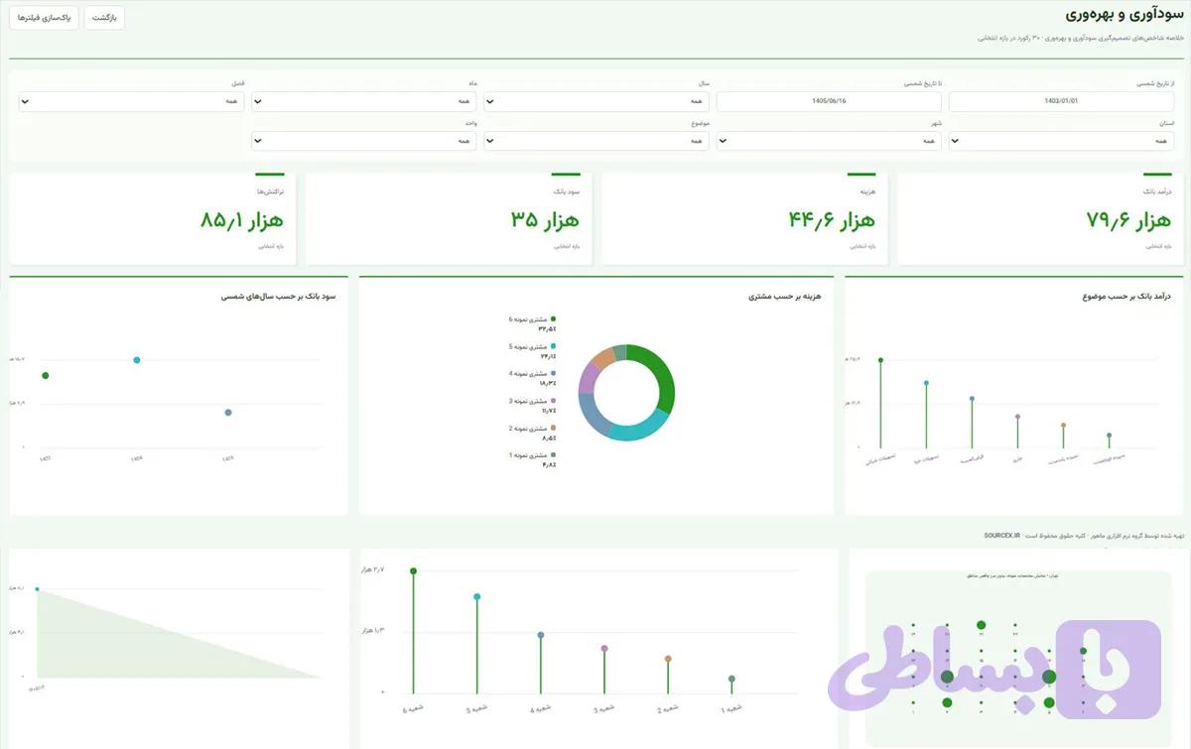Click the تا تاریخ شمسی field 1405/06/16
Screen dimensions: 1191x749
click(x=829, y=101)
